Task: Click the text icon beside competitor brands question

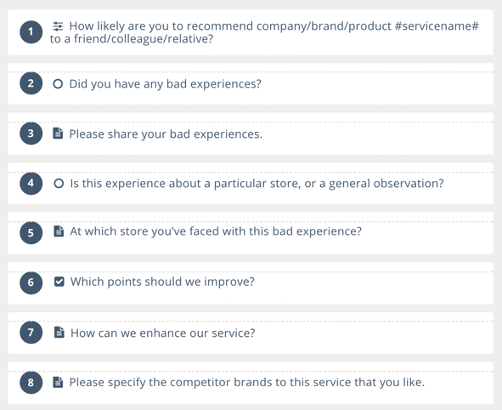Action: (x=58, y=382)
